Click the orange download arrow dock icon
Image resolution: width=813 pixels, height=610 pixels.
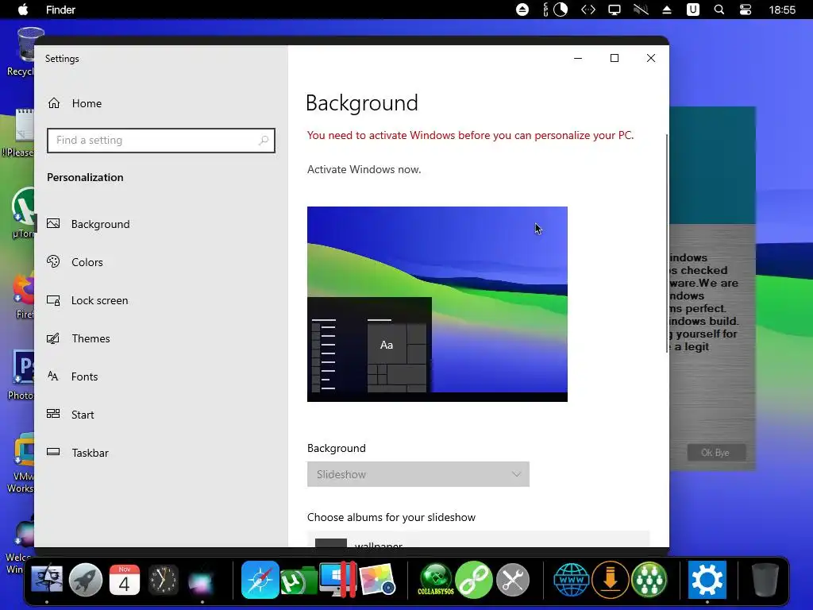(611, 579)
